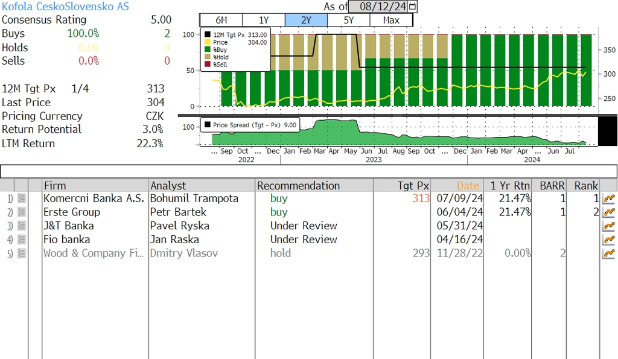The image size is (618, 359).
Task: Click the red %Sell legend swatch
Action: (x=208, y=65)
